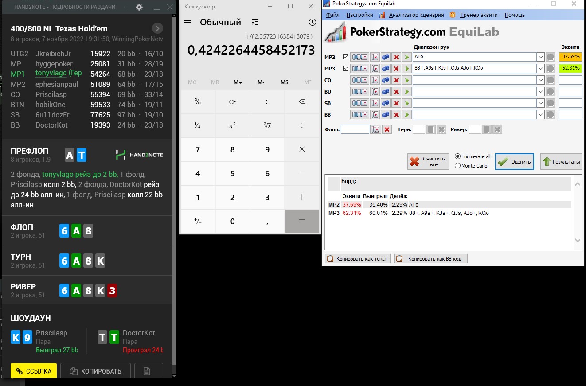Uncheck the MP2 player checkbox in Equilab
Screen dimensions: 586x386
(346, 57)
